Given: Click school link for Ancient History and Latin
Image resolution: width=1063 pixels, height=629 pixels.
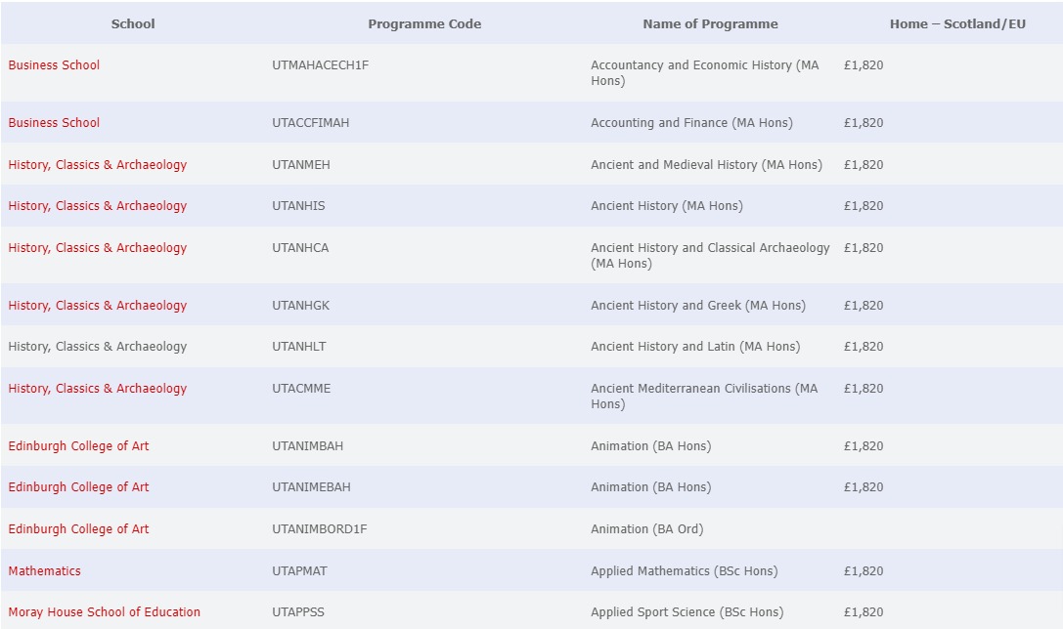Looking at the screenshot, I should pos(97,347).
